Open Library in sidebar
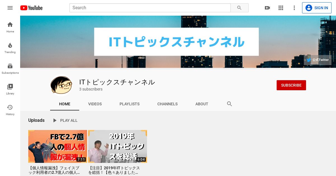Viewport: 336px width, 176px height. pos(10,89)
